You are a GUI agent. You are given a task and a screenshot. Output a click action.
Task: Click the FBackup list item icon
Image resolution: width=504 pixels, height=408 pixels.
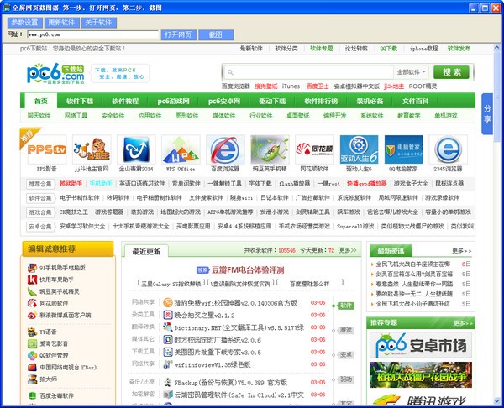click(168, 382)
